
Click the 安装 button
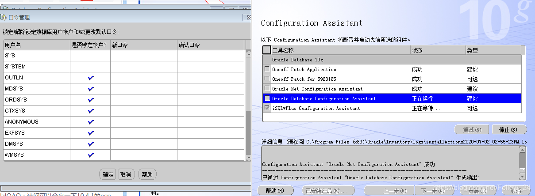pyautogui.click(x=477, y=191)
